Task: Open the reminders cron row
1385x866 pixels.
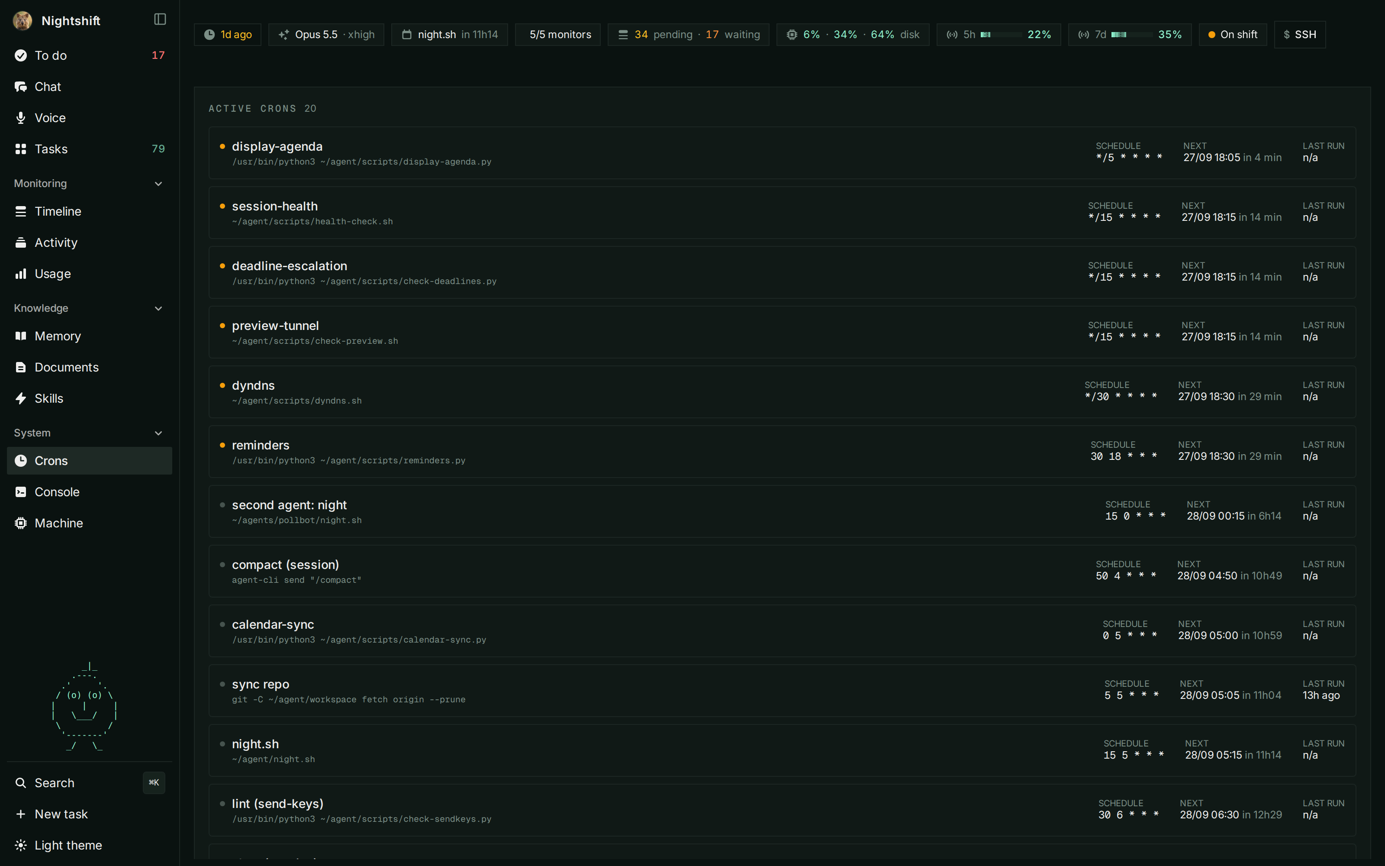Action: point(782,452)
